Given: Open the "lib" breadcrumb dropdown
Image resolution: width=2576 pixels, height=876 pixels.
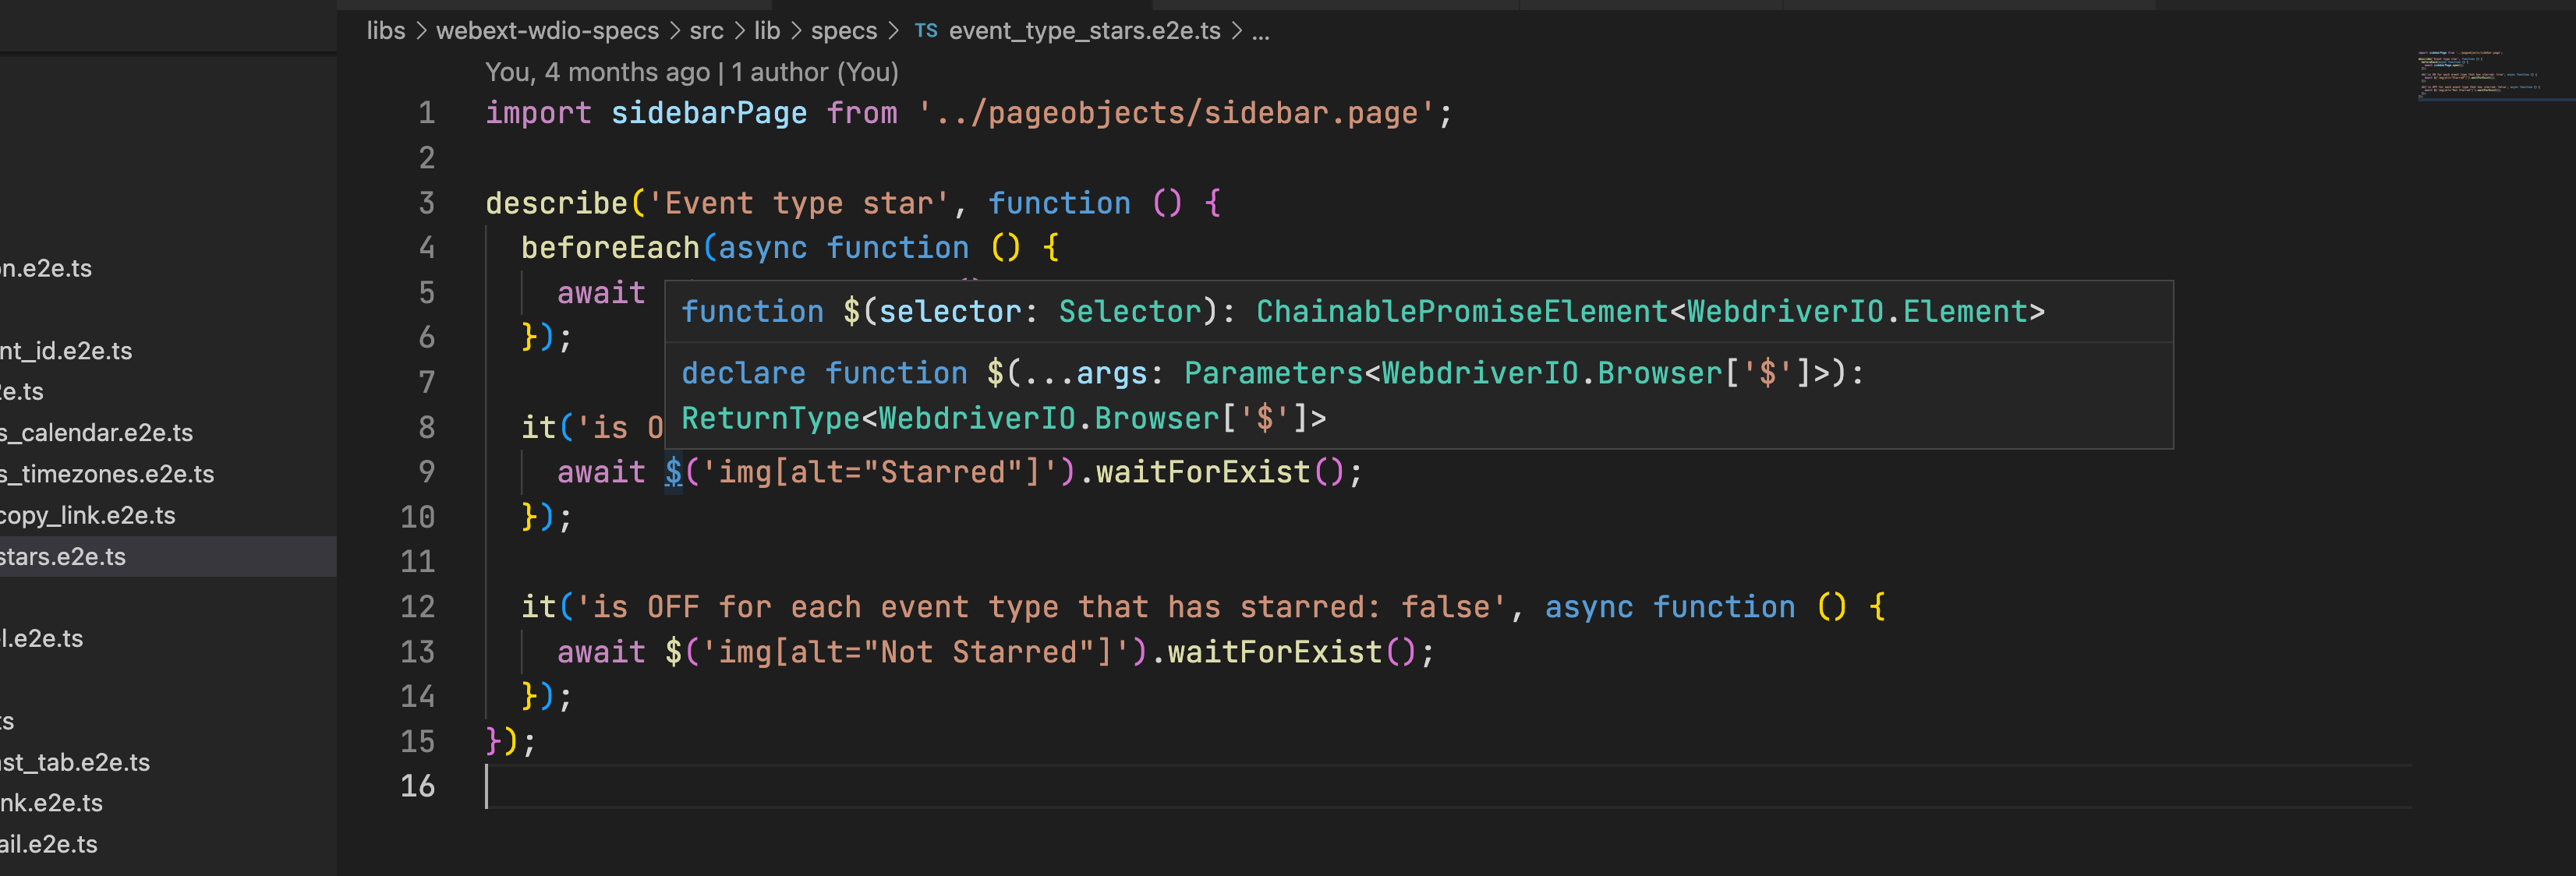Looking at the screenshot, I should [767, 30].
